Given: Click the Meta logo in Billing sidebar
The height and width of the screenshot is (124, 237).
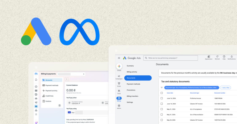Looking at the screenshot, I should coord(36,74).
